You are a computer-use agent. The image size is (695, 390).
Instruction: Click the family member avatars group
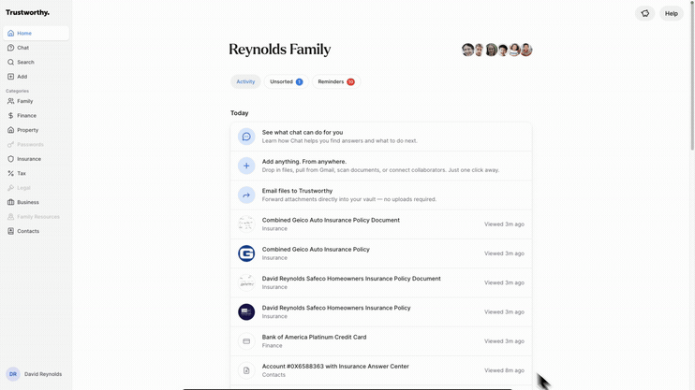click(496, 50)
